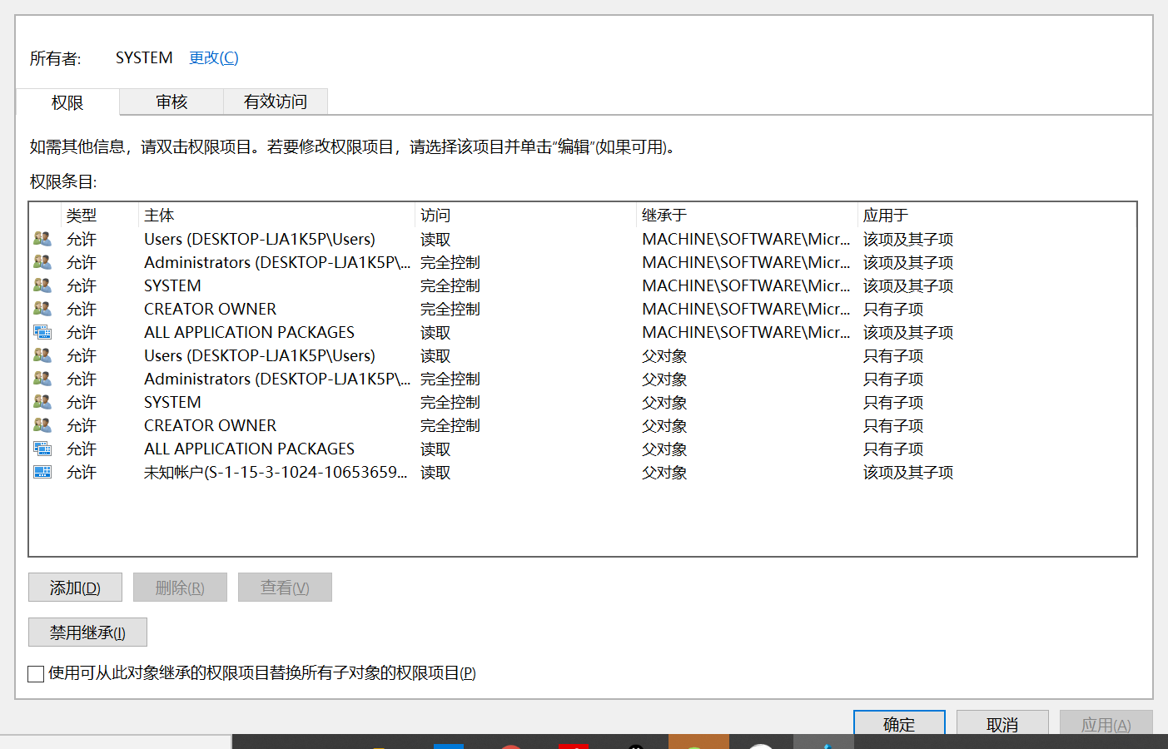Select the second SYSTEM row inherited from 父对象

[583, 402]
